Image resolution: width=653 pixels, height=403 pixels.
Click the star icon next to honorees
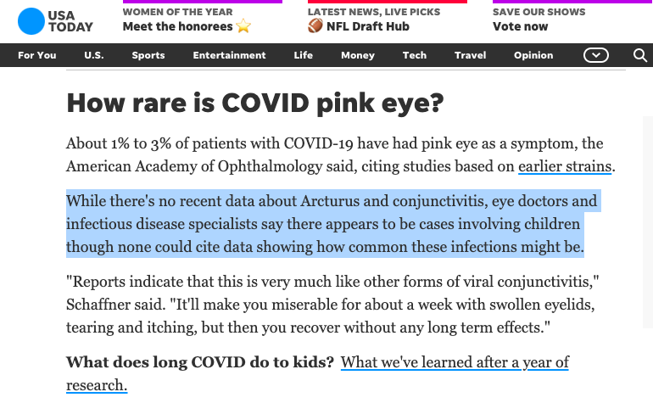pyautogui.click(x=243, y=26)
